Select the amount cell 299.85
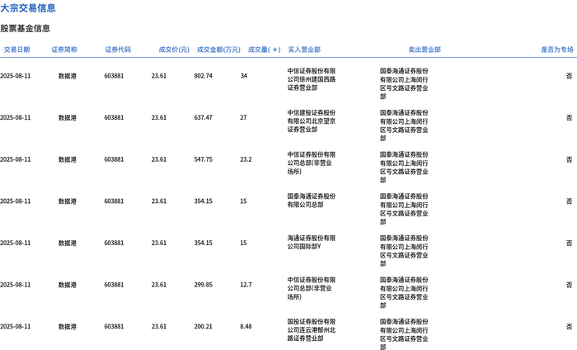577x350 pixels. tap(204, 285)
